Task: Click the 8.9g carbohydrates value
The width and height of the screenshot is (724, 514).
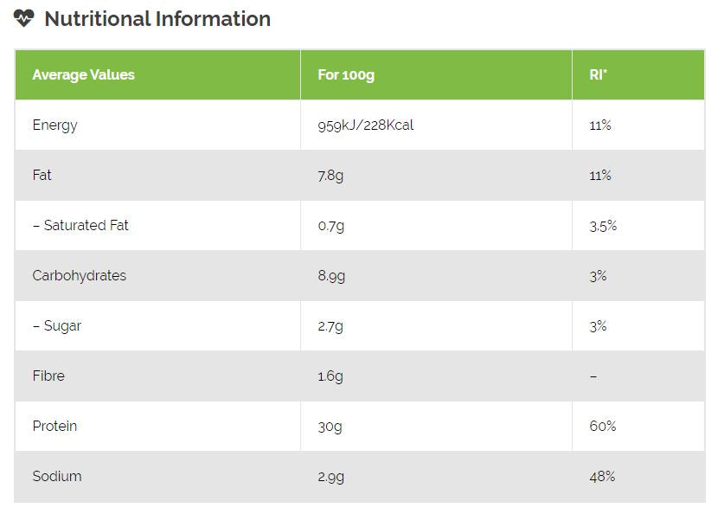Action: [331, 276]
